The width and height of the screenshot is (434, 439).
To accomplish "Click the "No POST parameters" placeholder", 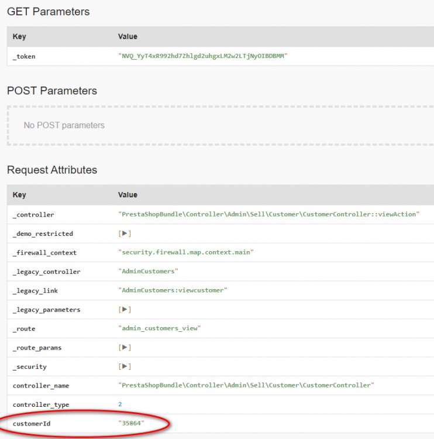I will point(64,125).
